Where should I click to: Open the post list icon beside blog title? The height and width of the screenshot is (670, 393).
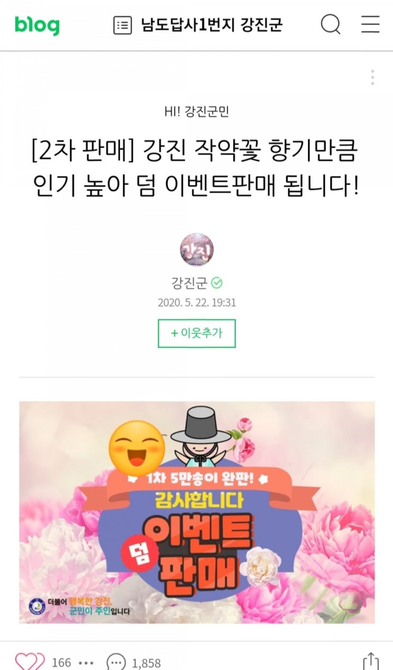(123, 25)
